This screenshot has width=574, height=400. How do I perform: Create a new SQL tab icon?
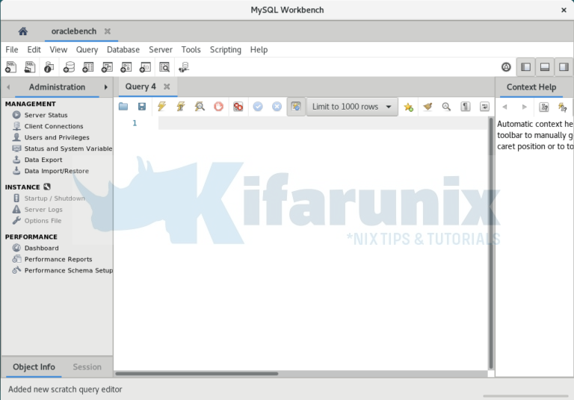click(x=10, y=67)
